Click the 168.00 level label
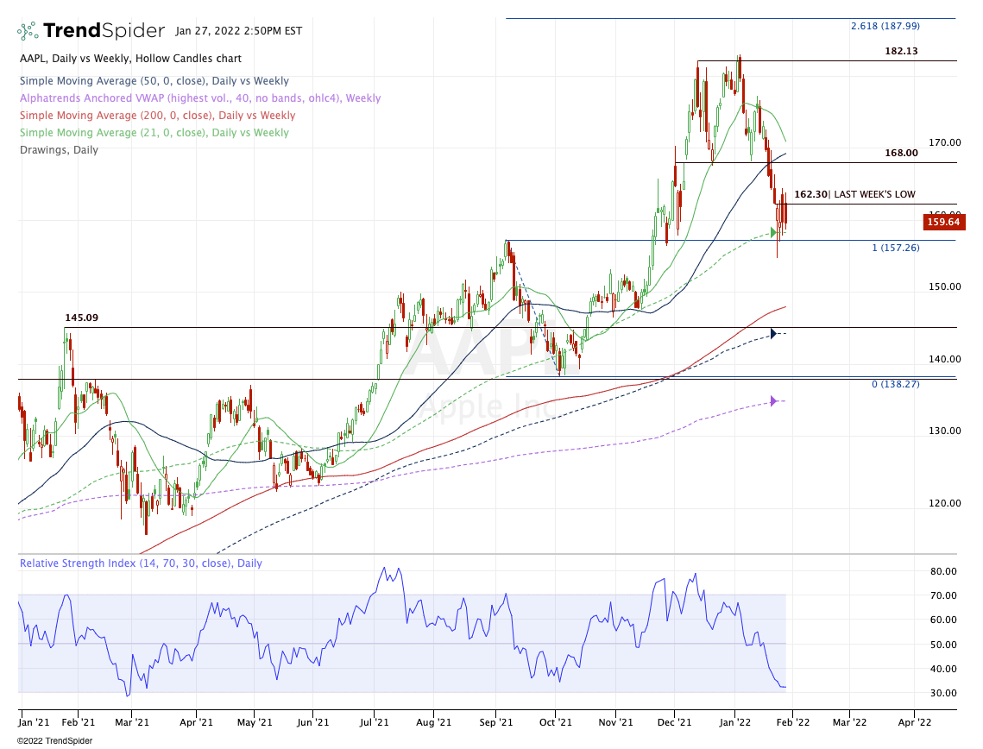This screenshot has width=983, height=749. coord(901,153)
